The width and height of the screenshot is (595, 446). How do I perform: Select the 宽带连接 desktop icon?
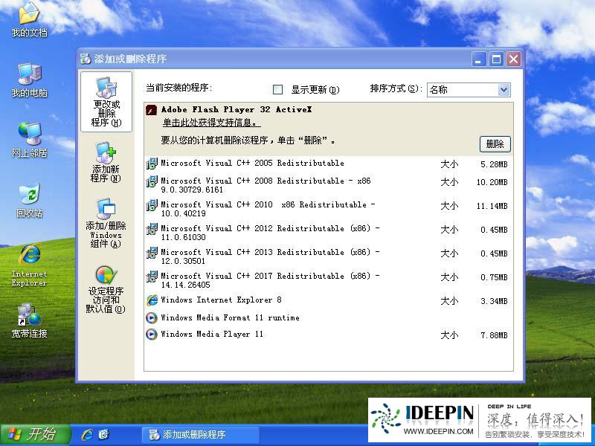pos(29,320)
